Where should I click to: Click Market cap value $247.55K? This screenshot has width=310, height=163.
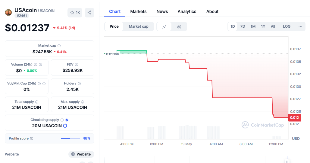coord(42,52)
